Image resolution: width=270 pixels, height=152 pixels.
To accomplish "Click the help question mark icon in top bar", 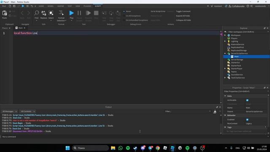I will point(248,6).
